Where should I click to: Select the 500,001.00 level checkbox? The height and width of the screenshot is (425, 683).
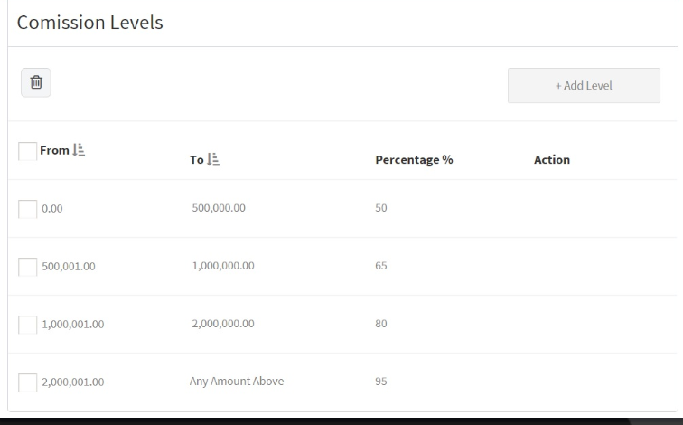click(x=27, y=267)
